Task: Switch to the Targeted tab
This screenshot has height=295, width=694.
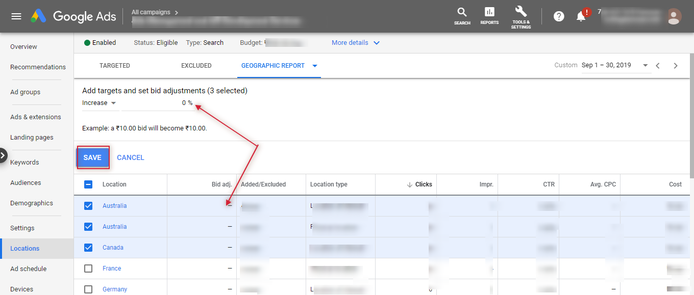Action: pyautogui.click(x=115, y=66)
